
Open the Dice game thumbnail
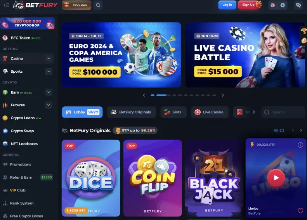point(91,178)
